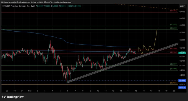The height and width of the screenshot is (101, 188).
Task: Select the blue 0,2530 price label
Action: (182, 88)
